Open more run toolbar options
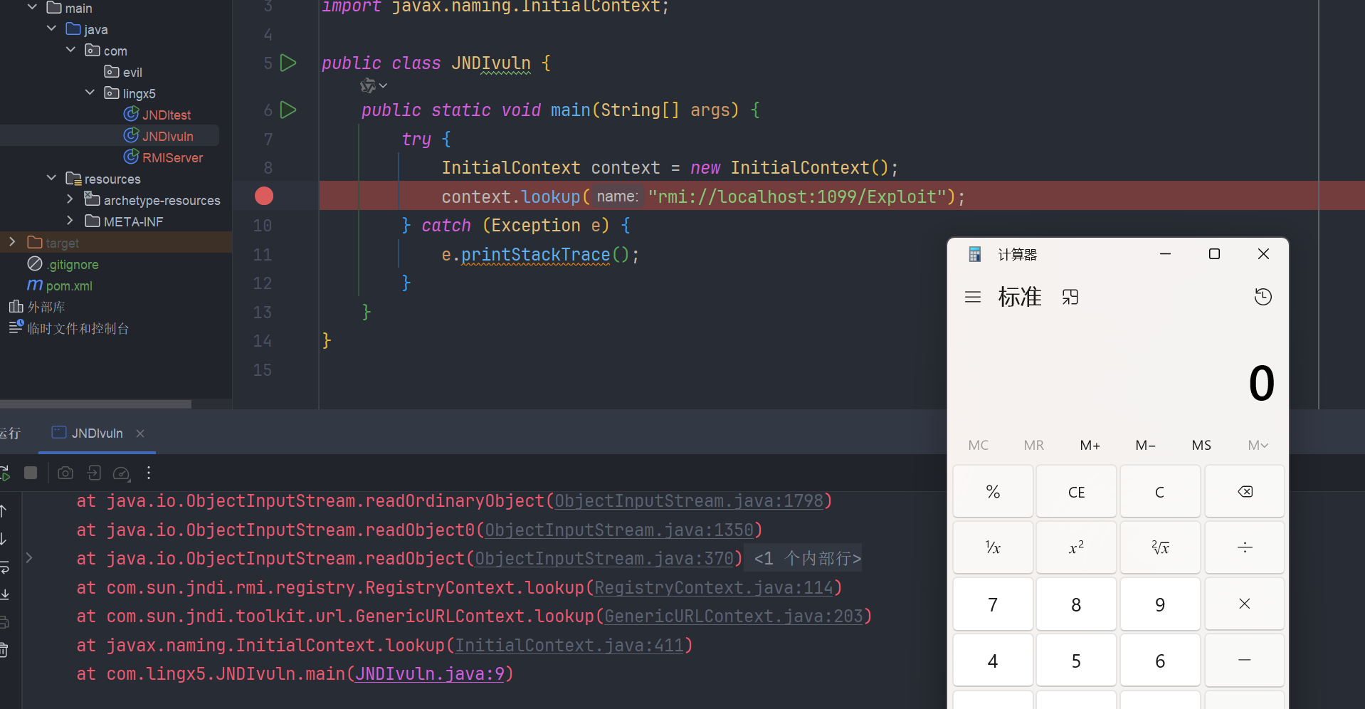 point(149,473)
